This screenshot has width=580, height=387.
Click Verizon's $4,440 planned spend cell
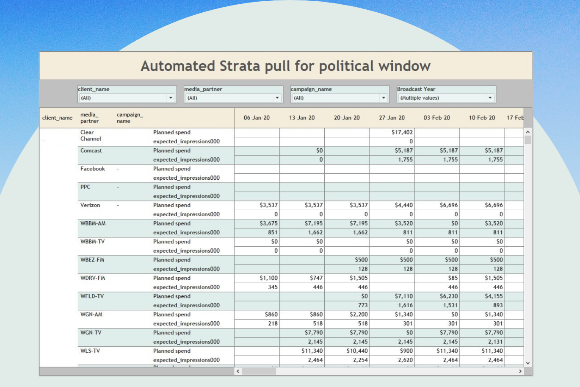[392, 205]
